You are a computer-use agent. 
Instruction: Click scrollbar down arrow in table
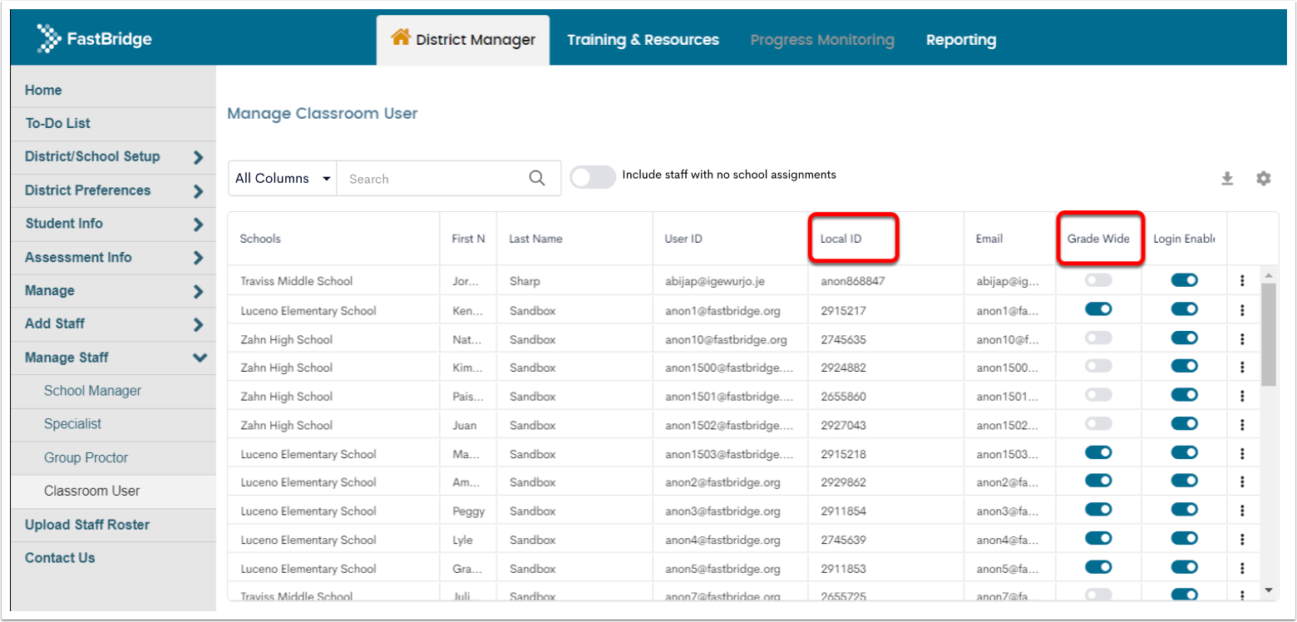coord(1269,590)
